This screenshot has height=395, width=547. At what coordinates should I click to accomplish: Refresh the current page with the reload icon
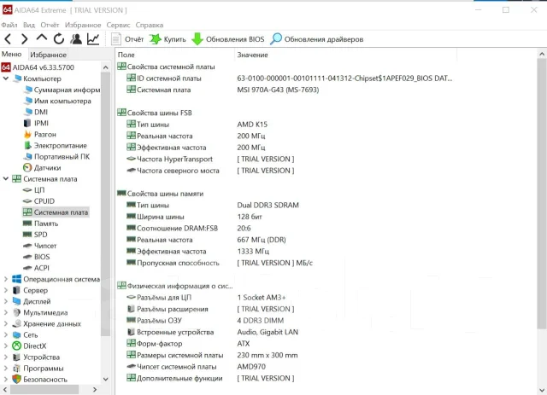[59, 38]
